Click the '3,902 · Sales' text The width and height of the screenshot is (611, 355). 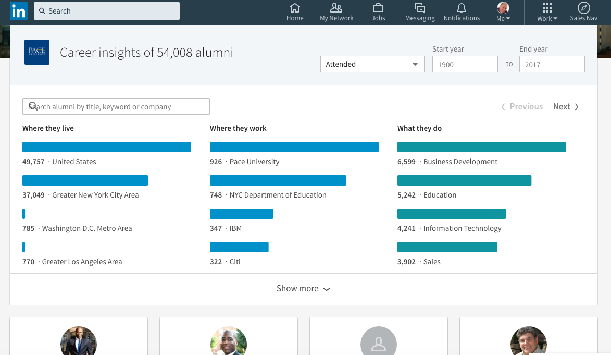tap(419, 262)
